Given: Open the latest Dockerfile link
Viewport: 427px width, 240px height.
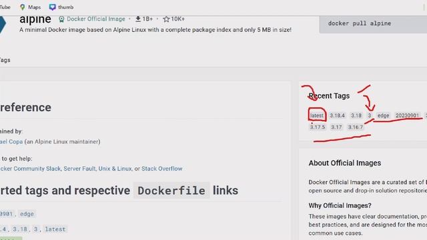Looking at the screenshot, I should [55, 229].
